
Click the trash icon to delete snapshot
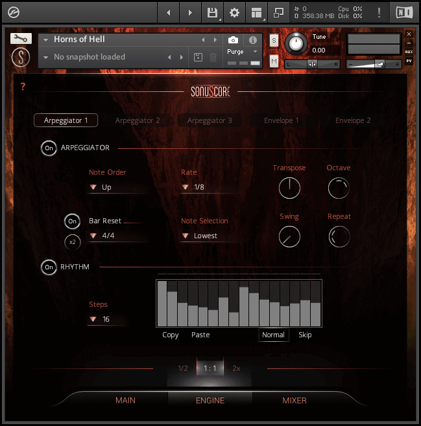[213, 57]
